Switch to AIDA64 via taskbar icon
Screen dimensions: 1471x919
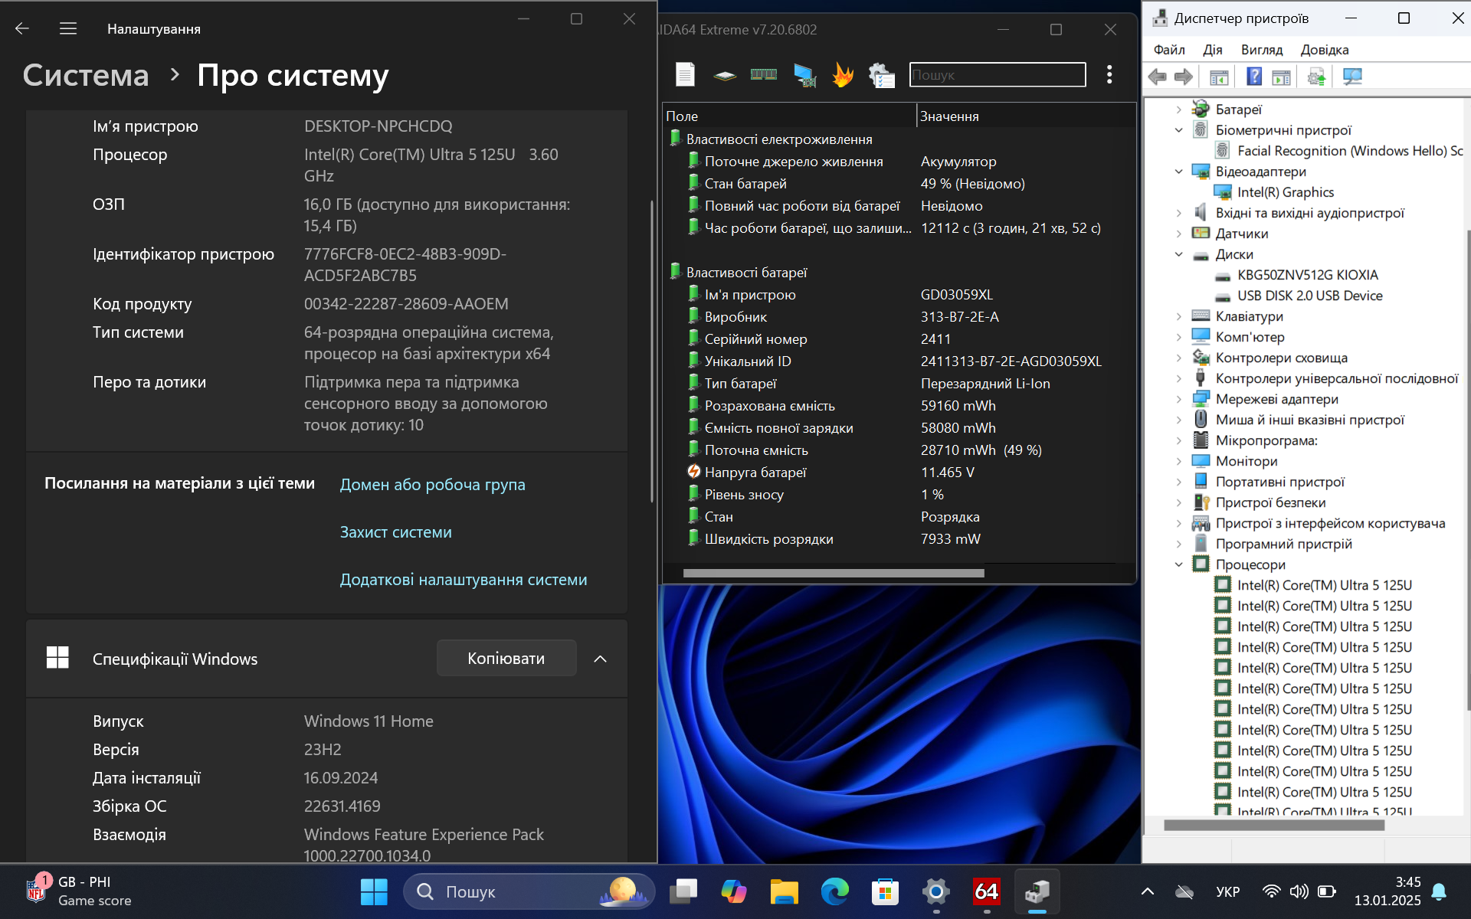click(x=986, y=891)
